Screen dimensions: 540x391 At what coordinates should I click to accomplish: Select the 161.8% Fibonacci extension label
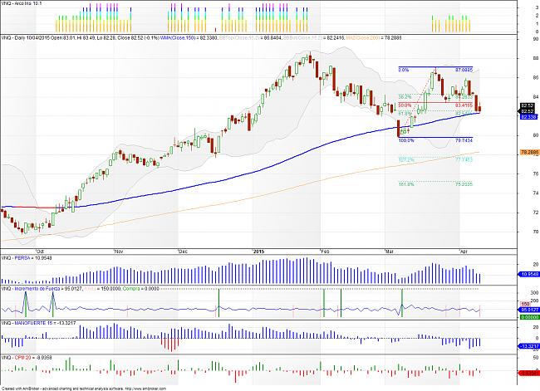pyautogui.click(x=406, y=184)
